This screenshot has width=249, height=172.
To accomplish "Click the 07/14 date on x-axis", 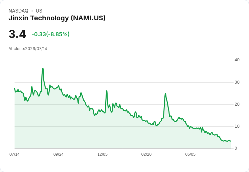I will click(x=15, y=154).
